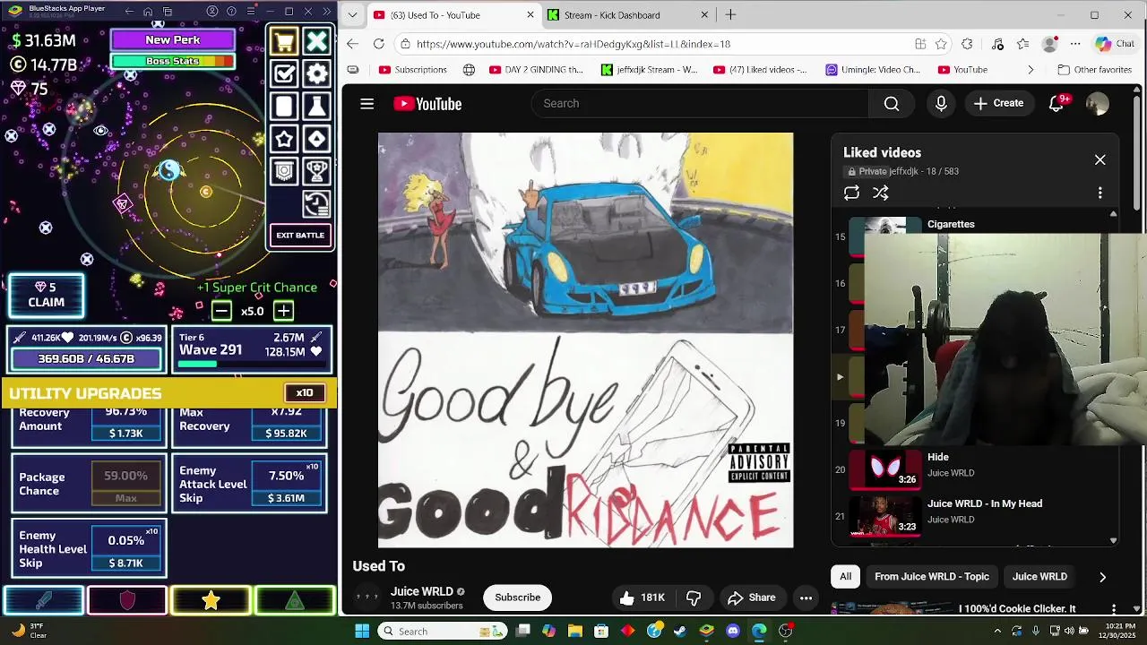
Task: Refresh the Edge browser page
Action: (379, 44)
